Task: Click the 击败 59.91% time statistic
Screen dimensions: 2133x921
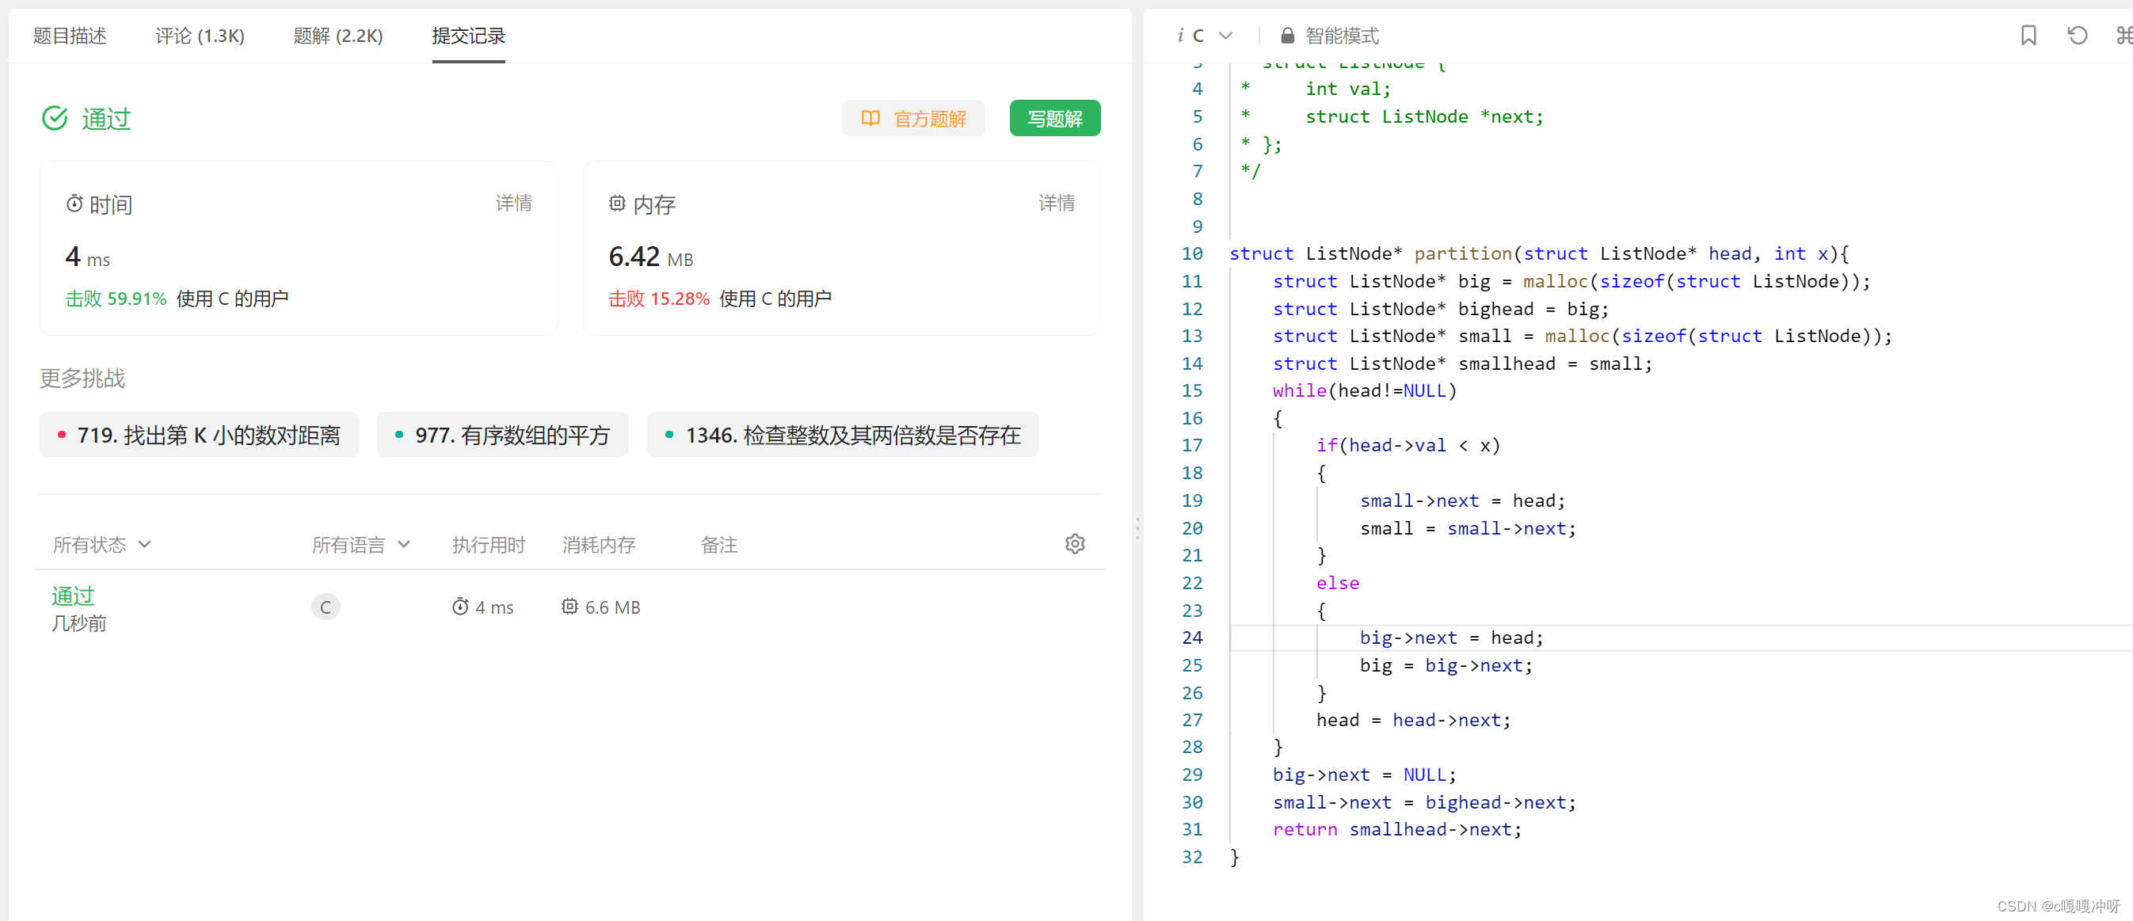Action: tap(116, 299)
